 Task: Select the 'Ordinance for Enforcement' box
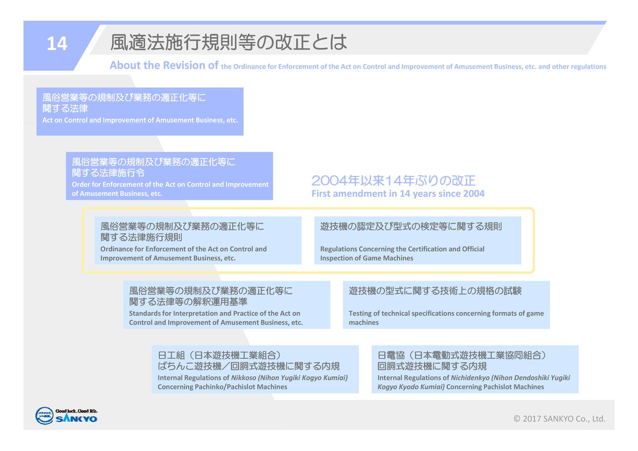coord(198,240)
